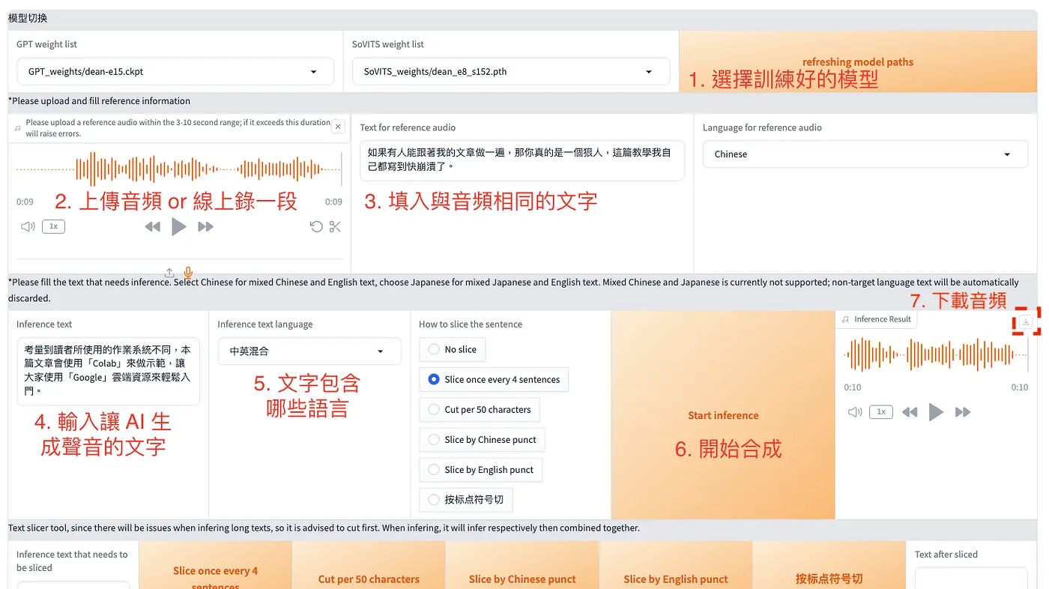Mute the inference result volume
Image resolution: width=1049 pixels, height=589 pixels.
[x=855, y=412]
